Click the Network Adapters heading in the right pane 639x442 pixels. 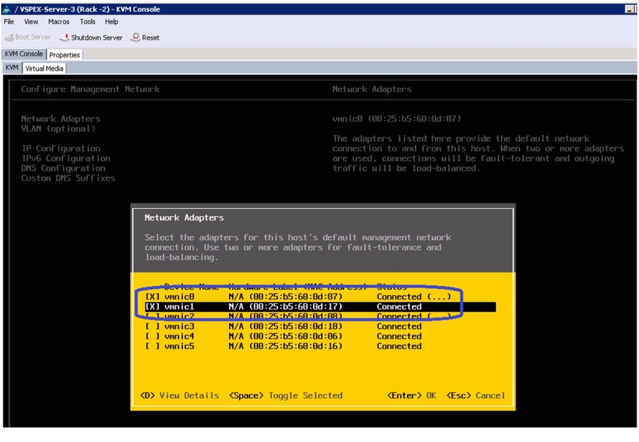click(x=372, y=89)
